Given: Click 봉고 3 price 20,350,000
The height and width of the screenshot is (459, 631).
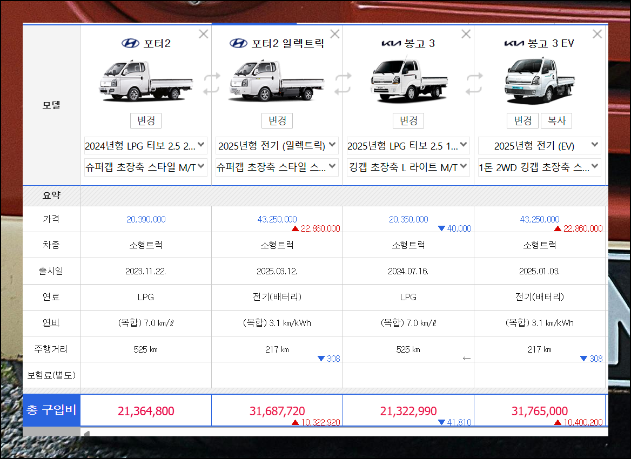Looking at the screenshot, I should coord(408,219).
